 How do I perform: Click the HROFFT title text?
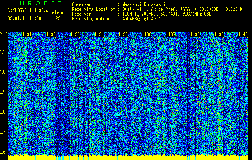click(41, 3)
